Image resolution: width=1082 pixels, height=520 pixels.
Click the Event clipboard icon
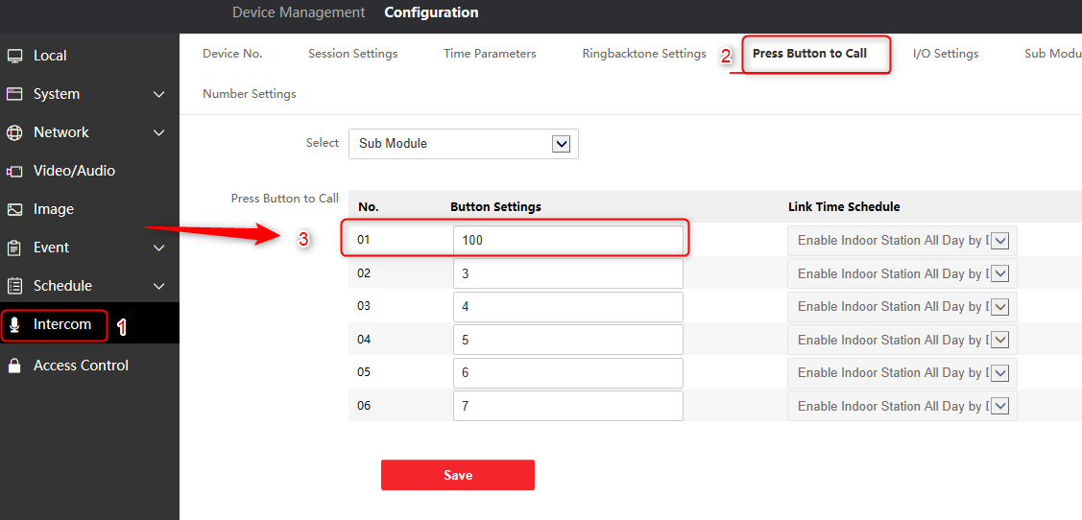coord(14,248)
